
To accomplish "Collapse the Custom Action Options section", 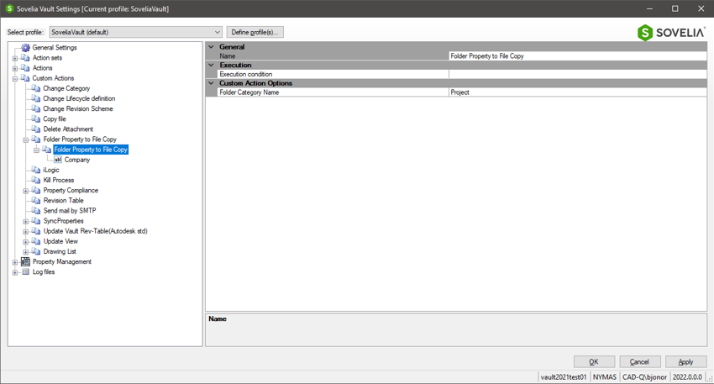I will pos(212,83).
